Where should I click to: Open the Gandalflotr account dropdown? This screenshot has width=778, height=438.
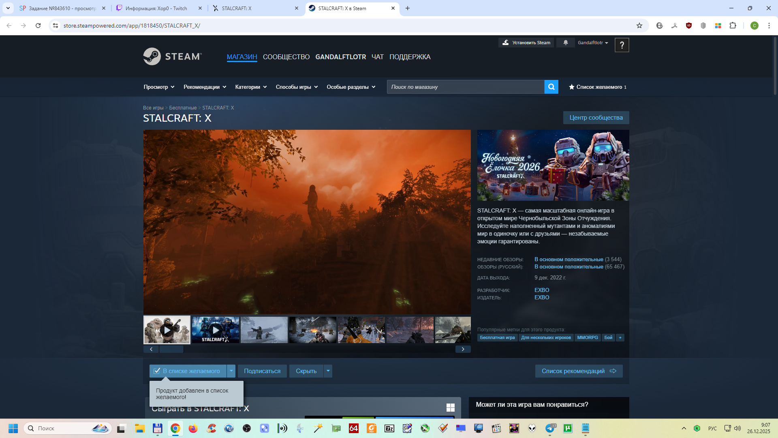point(592,43)
